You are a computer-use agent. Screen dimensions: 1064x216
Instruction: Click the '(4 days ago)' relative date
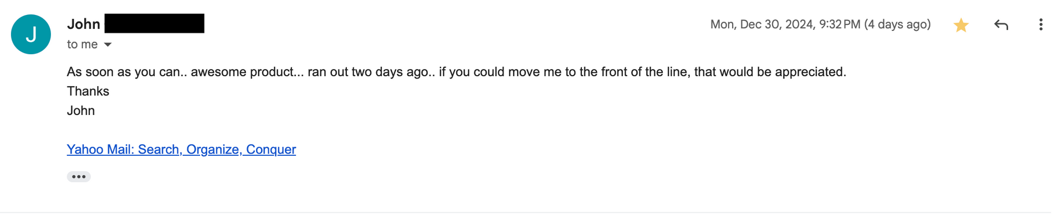click(x=897, y=24)
